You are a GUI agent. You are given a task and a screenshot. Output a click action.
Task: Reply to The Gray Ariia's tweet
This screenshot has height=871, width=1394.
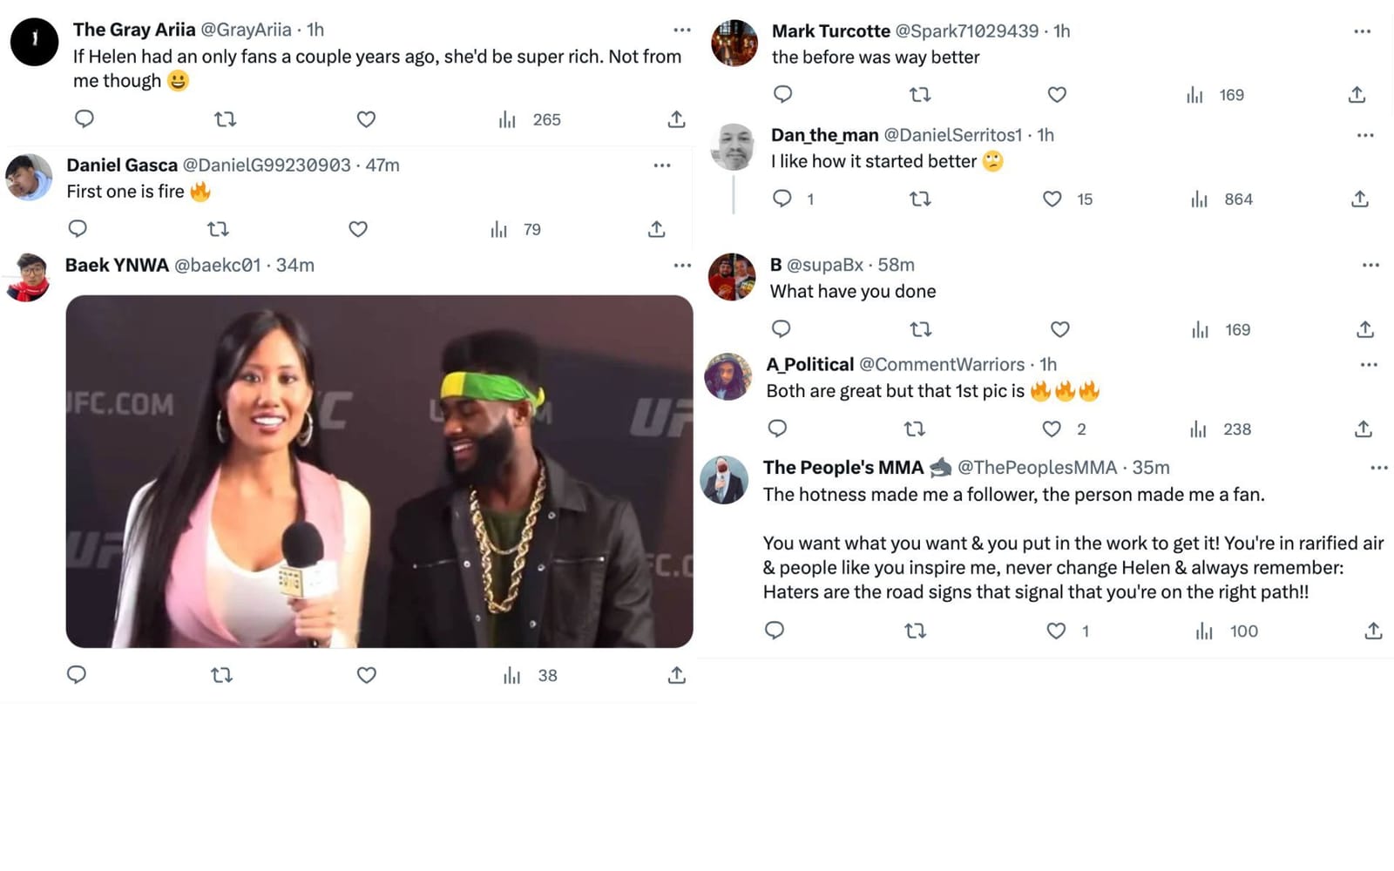[x=84, y=118]
